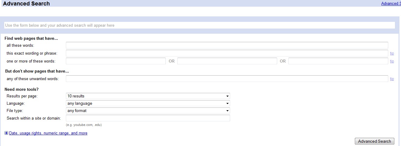Click the all these words field
Viewport: 401px width, 146px height.
227,45
